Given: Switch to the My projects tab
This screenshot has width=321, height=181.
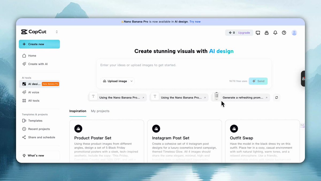Looking at the screenshot, I should click(x=100, y=111).
